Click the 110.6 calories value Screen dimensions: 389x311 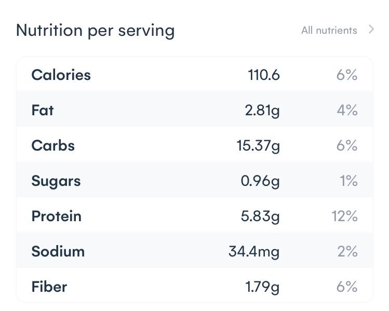(264, 75)
